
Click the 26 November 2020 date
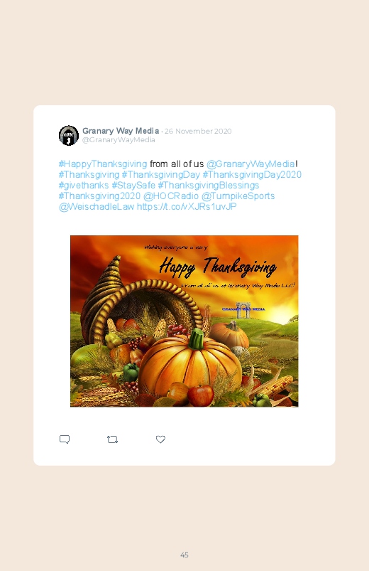pyautogui.click(x=198, y=131)
